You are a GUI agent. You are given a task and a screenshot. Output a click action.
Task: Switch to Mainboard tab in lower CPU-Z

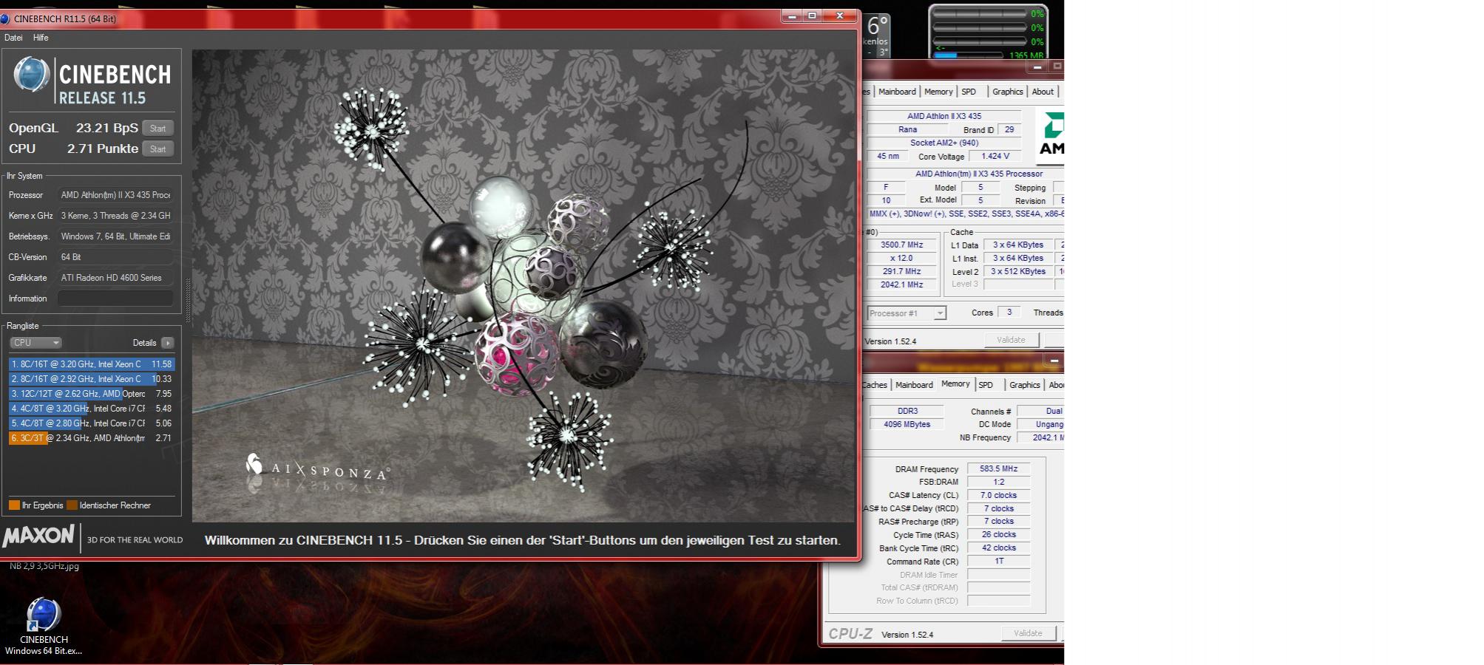click(x=914, y=385)
